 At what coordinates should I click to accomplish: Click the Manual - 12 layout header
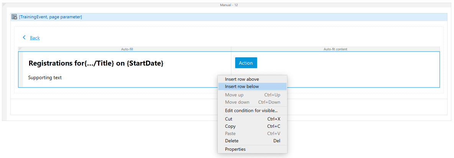point(229,5)
